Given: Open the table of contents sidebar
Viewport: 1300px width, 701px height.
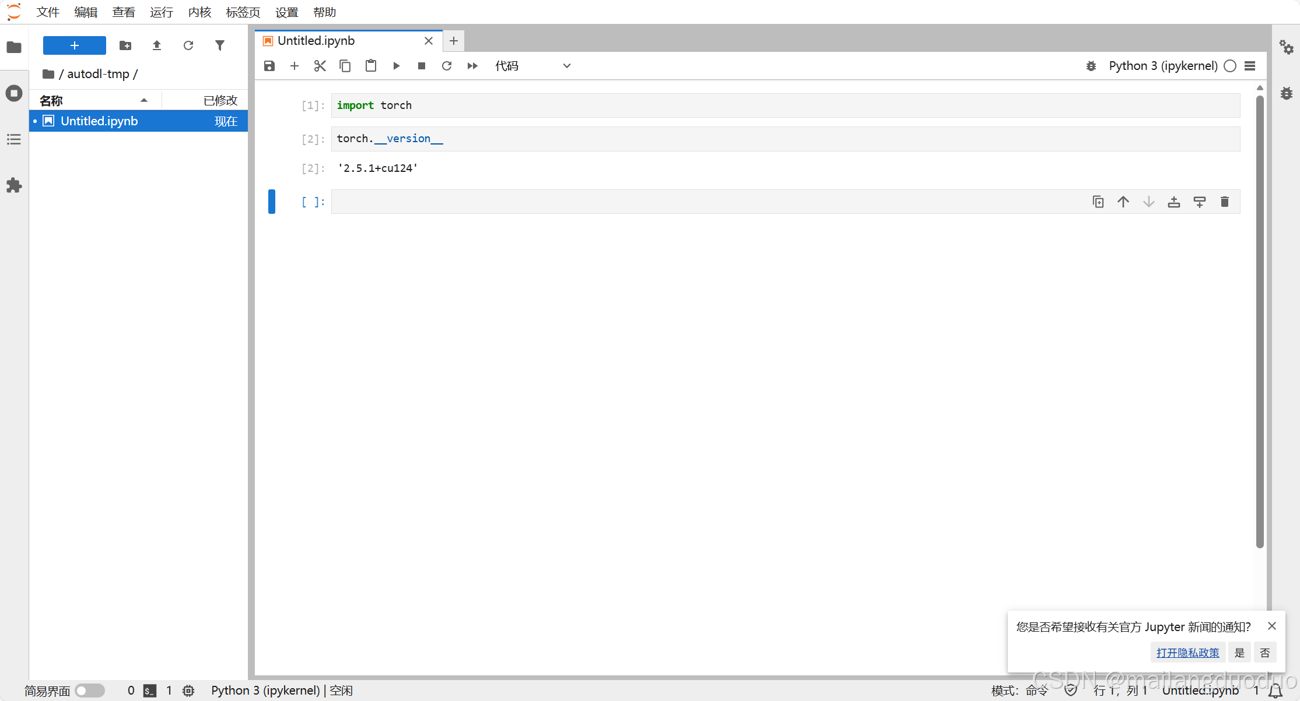Looking at the screenshot, I should pyautogui.click(x=14, y=139).
